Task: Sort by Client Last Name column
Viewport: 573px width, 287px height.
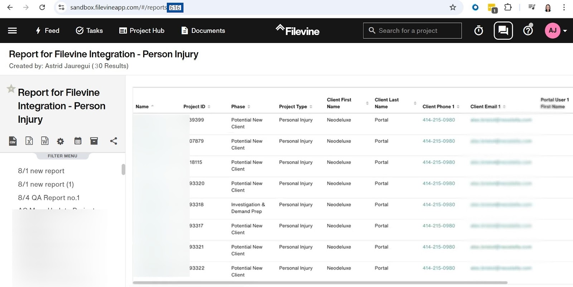Action: pyautogui.click(x=395, y=103)
